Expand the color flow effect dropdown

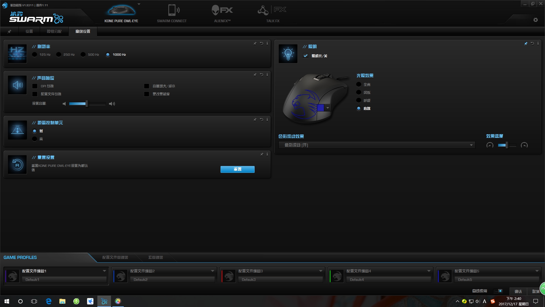click(x=471, y=145)
